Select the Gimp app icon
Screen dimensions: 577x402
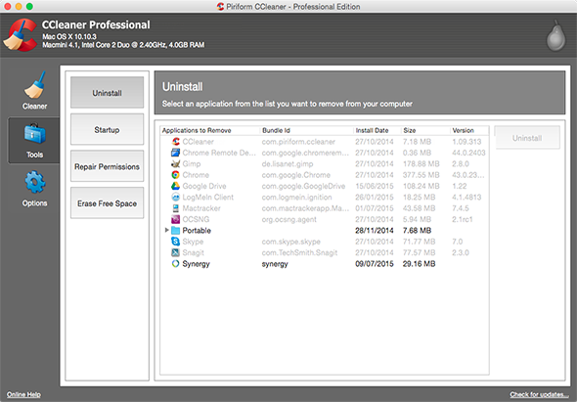(x=176, y=163)
